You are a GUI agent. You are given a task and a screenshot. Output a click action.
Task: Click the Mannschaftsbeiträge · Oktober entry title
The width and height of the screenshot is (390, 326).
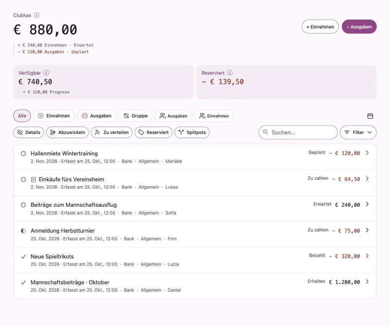coord(70,283)
